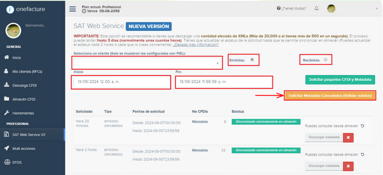Screen dimensions: 383x175
Task: Refresh status of the 2-hours-ago request
Action: click(x=363, y=154)
